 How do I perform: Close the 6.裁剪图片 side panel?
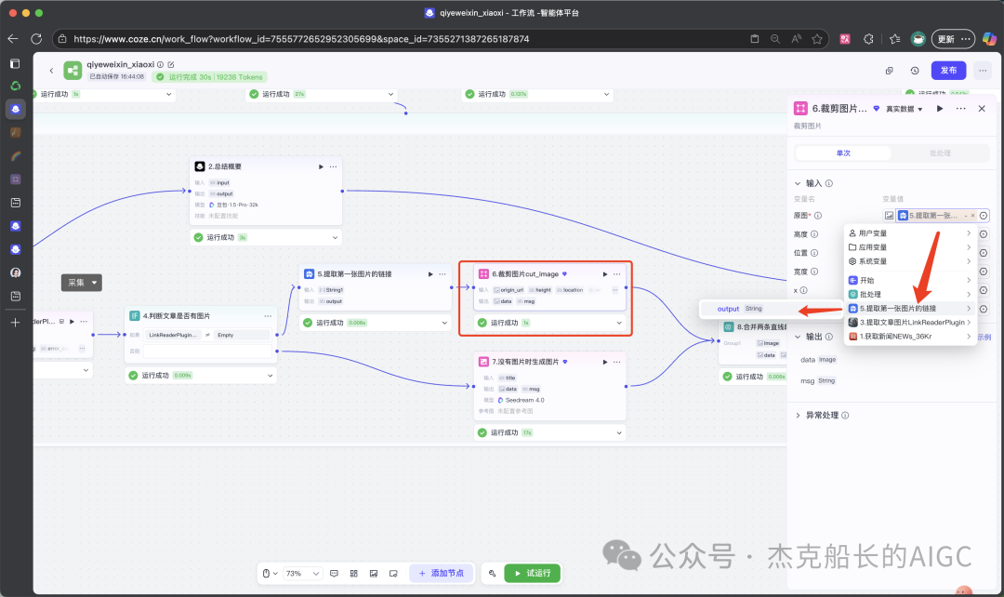(x=982, y=109)
